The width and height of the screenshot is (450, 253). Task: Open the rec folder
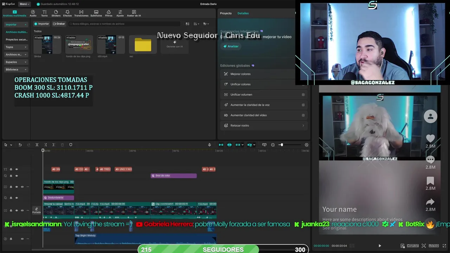(143, 45)
